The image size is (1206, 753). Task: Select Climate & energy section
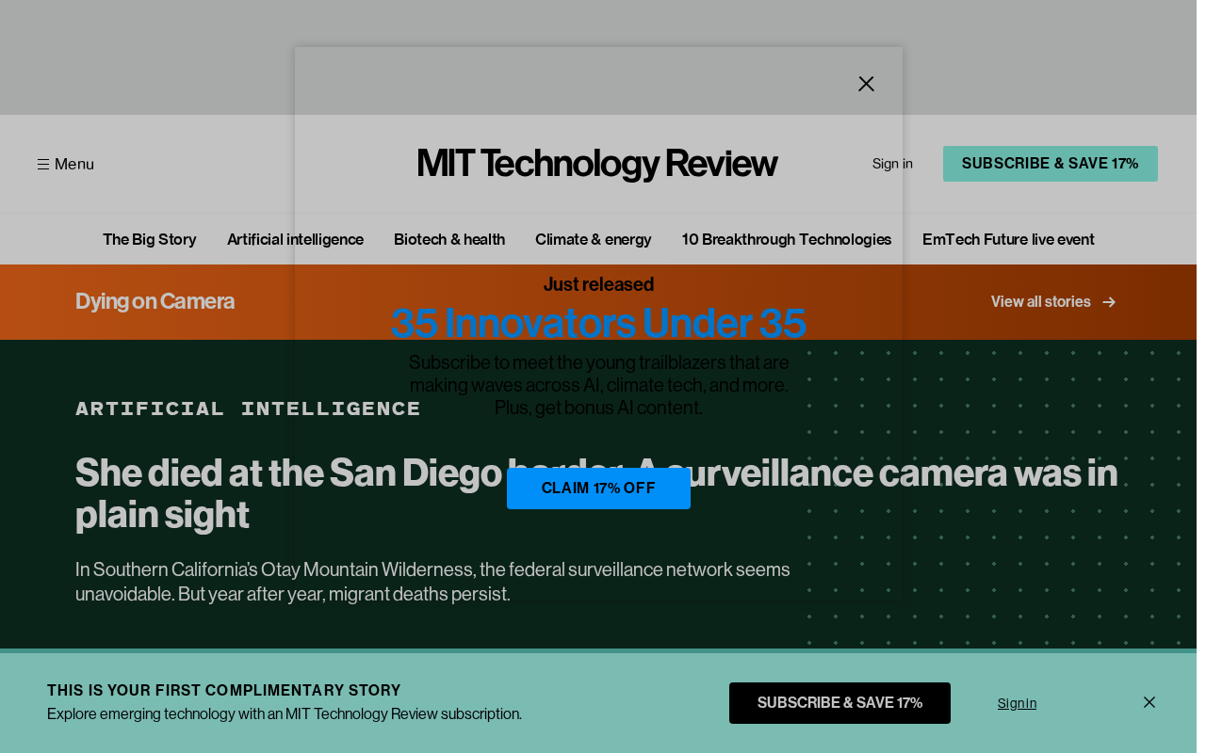pos(594,239)
